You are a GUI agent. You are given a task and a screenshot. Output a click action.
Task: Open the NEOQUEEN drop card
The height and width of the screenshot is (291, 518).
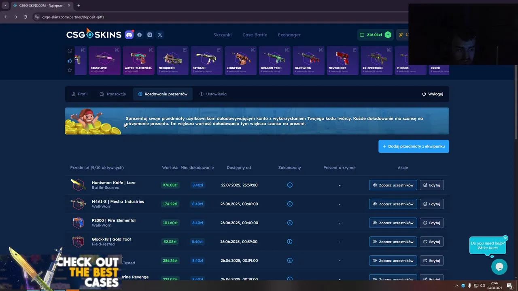pyautogui.click(x=172, y=61)
